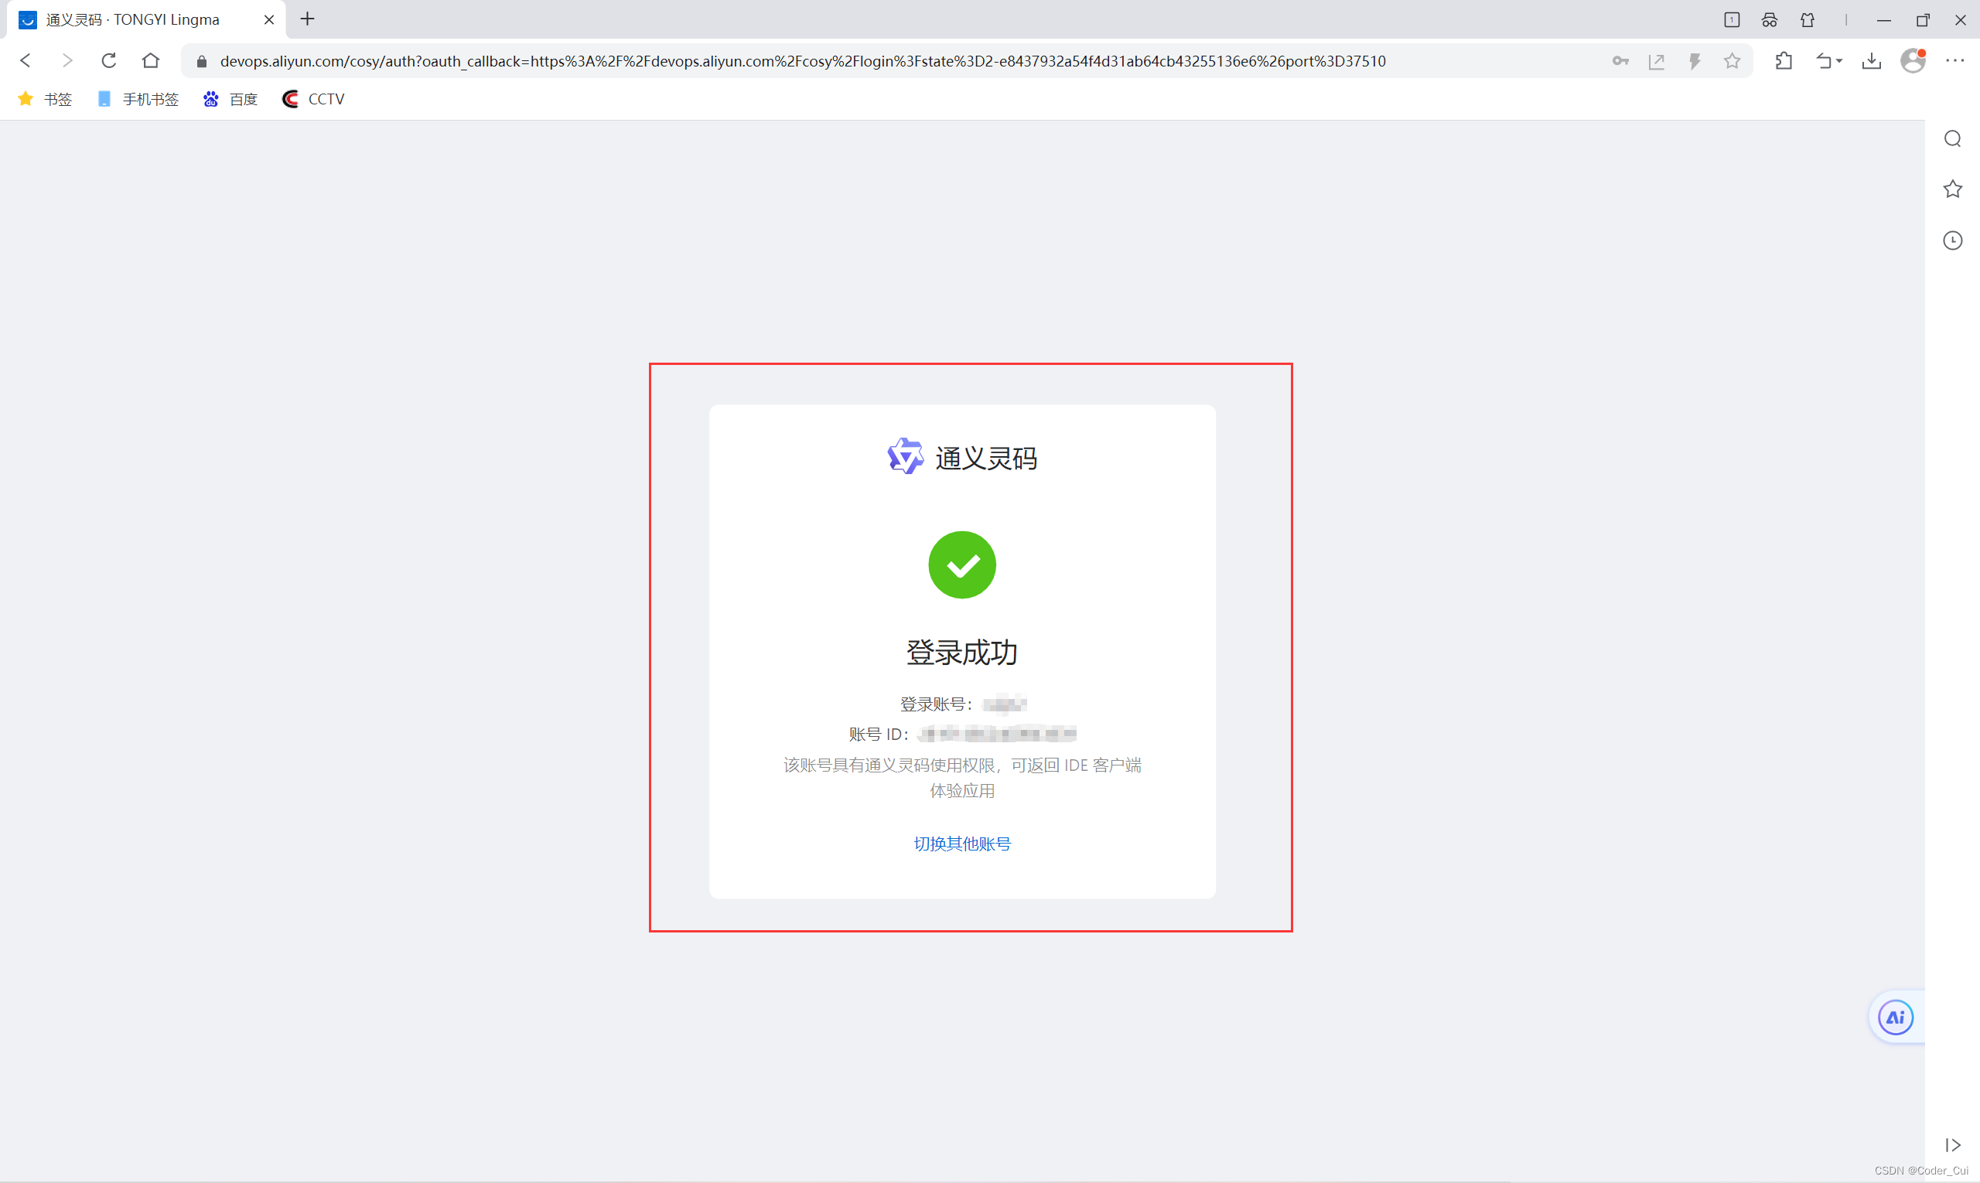Reload the current page
Image resolution: width=1980 pixels, height=1183 pixels.
pos(108,60)
